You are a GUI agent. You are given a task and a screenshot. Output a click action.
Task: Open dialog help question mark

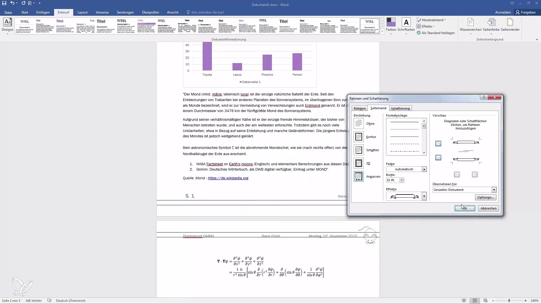click(x=484, y=97)
